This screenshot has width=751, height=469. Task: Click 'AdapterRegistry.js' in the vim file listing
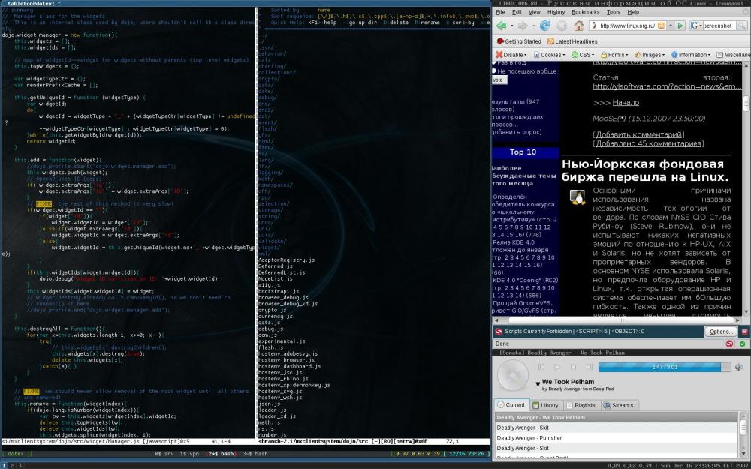[286, 260]
